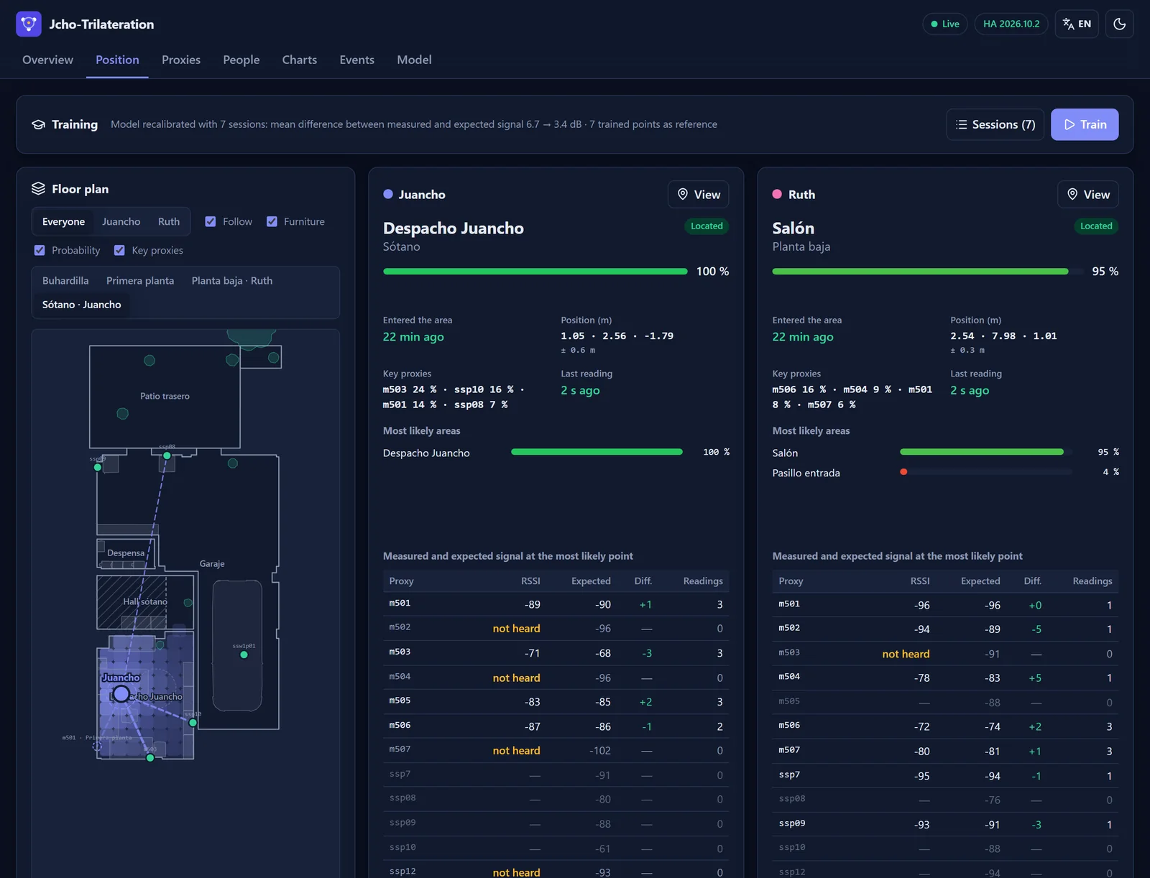
Task: Click the Readings header in Ruth's table
Action: tap(1092, 581)
